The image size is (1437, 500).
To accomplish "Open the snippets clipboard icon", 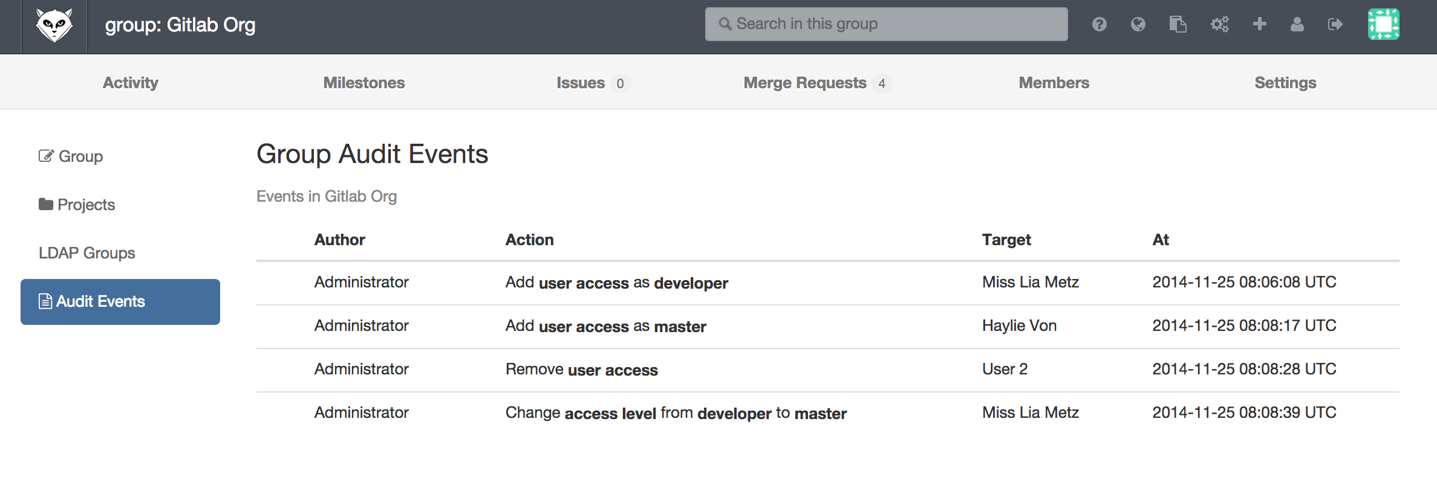I will pyautogui.click(x=1178, y=24).
